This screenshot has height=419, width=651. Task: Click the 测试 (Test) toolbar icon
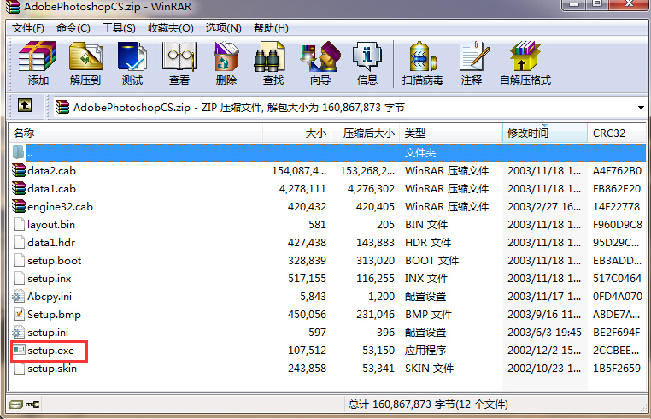click(132, 56)
